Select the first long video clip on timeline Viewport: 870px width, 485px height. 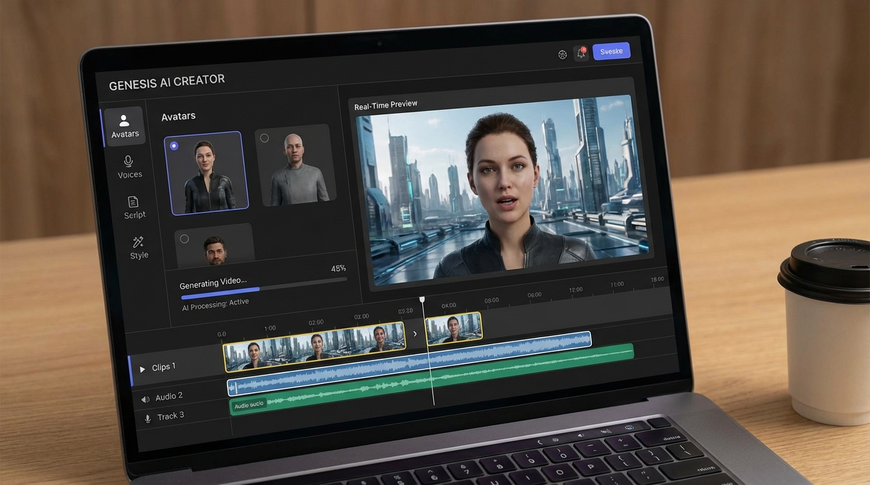pos(315,346)
